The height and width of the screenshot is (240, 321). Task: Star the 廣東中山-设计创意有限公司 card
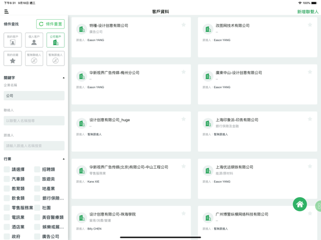click(x=310, y=72)
